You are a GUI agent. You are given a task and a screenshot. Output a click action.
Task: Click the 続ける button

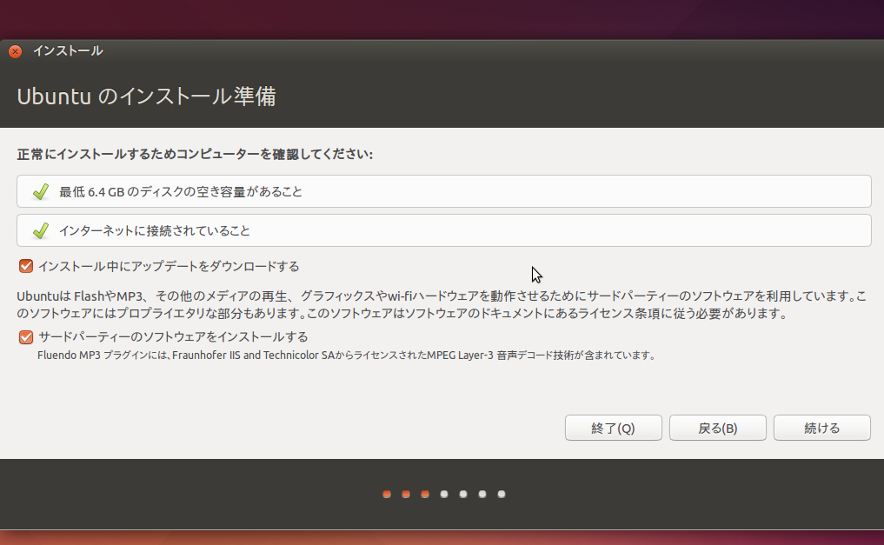click(x=822, y=428)
